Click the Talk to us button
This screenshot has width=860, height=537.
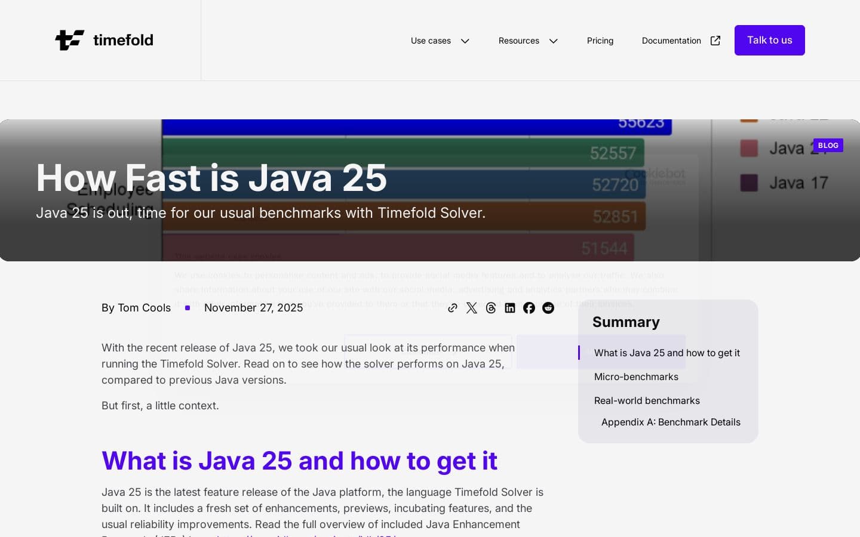[770, 40]
